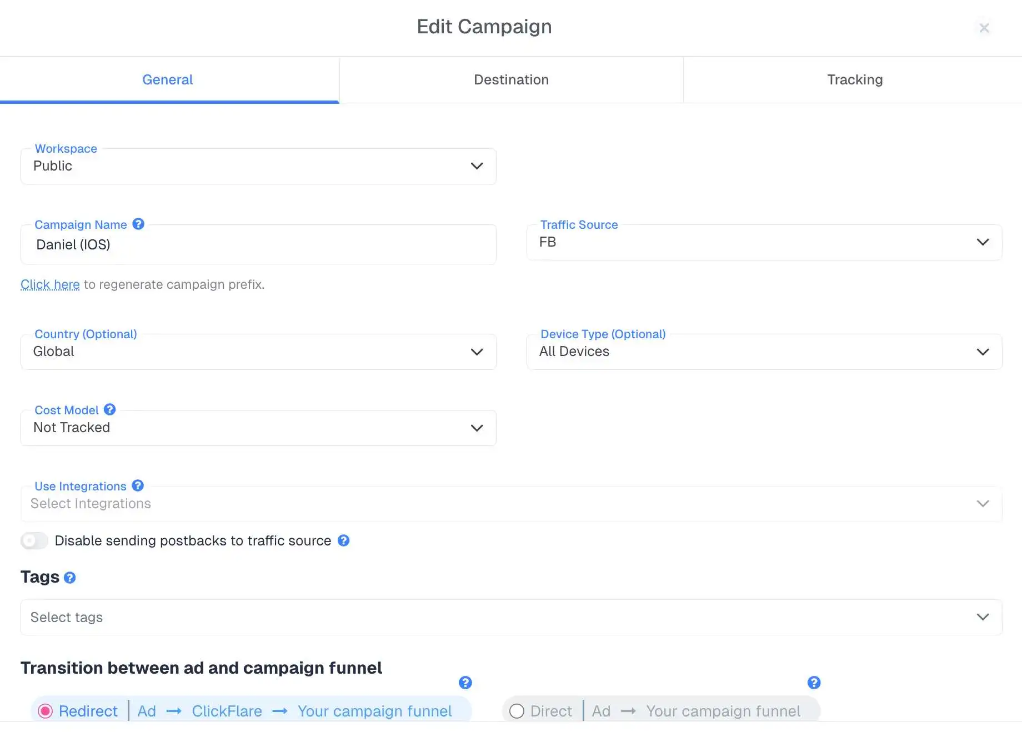Click the Use Integrations help icon

click(x=138, y=485)
